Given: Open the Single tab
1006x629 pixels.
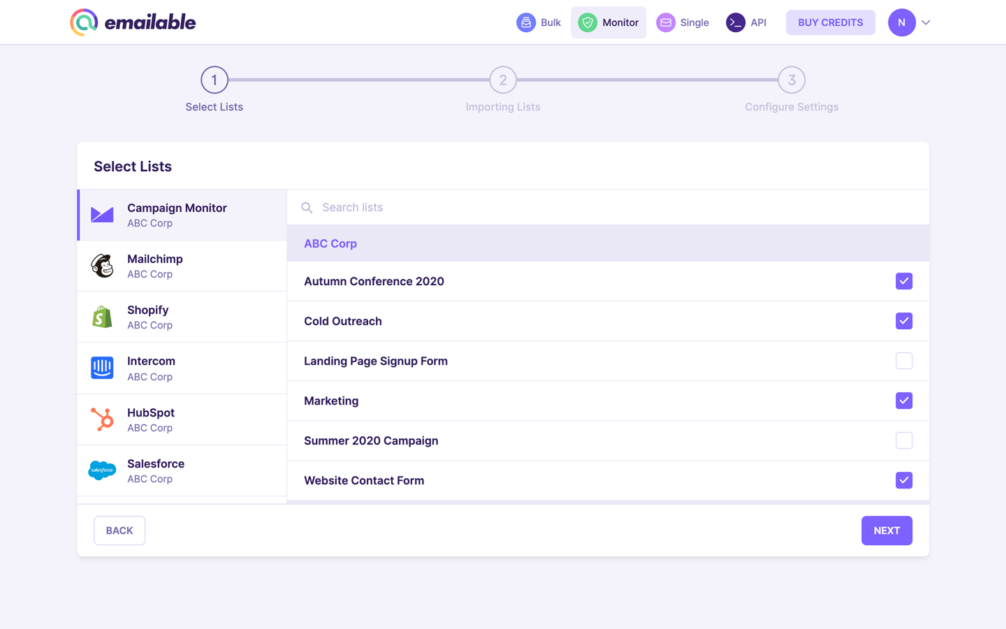Looking at the screenshot, I should (683, 22).
